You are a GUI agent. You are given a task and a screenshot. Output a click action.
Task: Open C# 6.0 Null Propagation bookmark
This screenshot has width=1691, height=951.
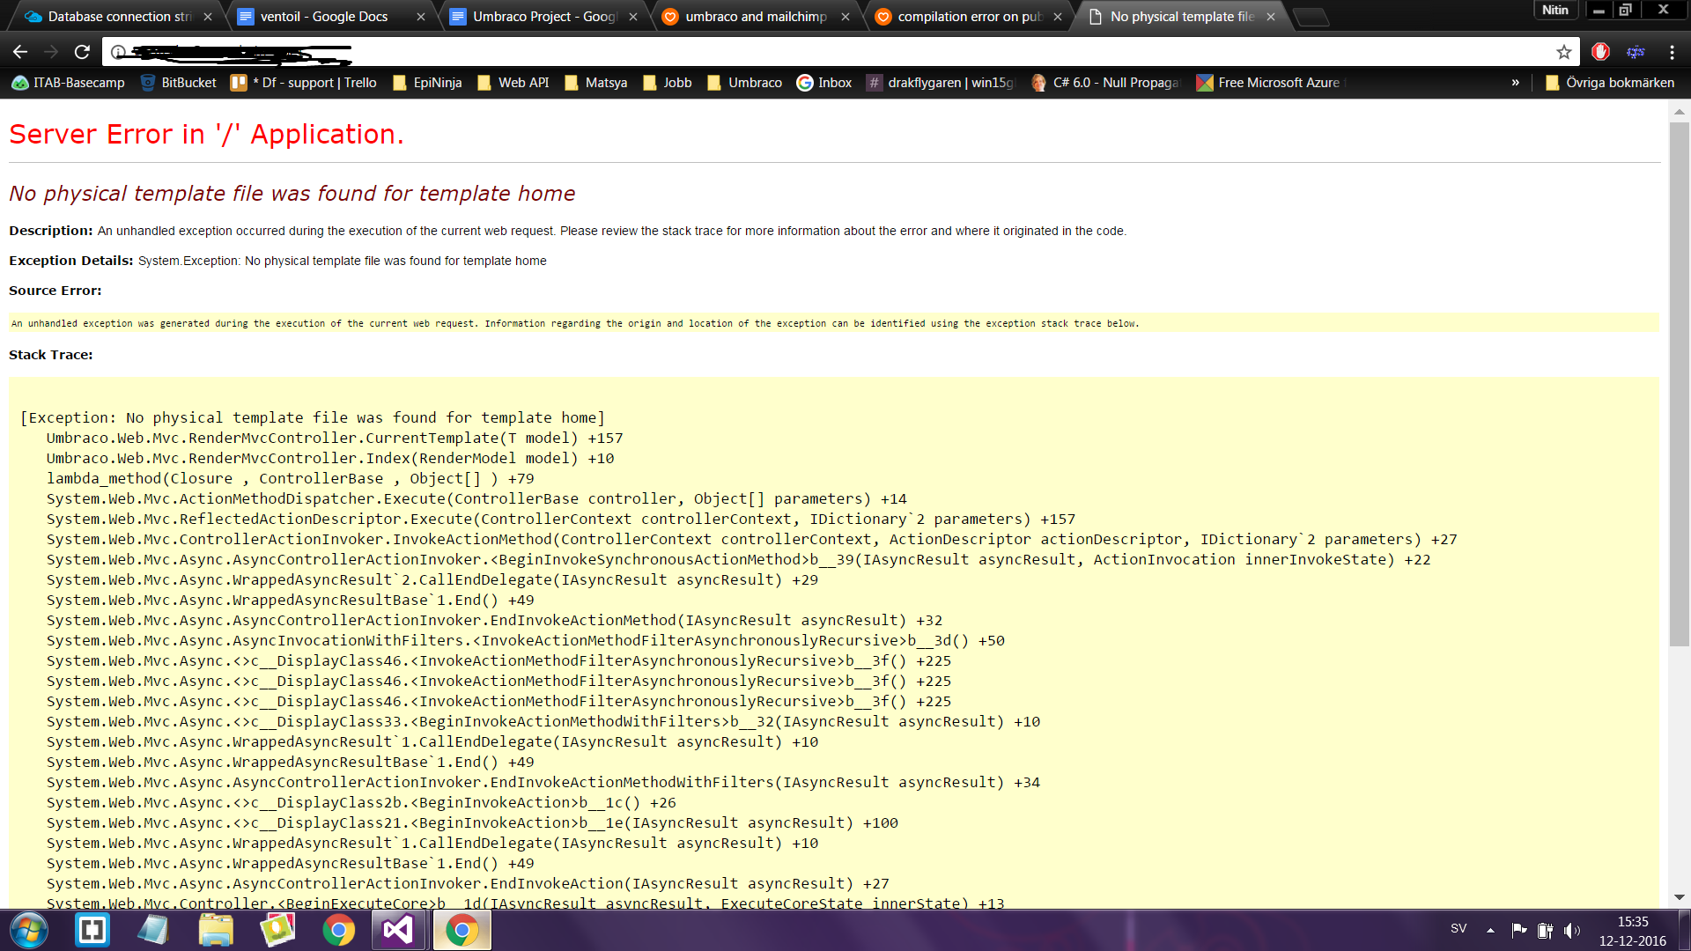tap(1105, 82)
